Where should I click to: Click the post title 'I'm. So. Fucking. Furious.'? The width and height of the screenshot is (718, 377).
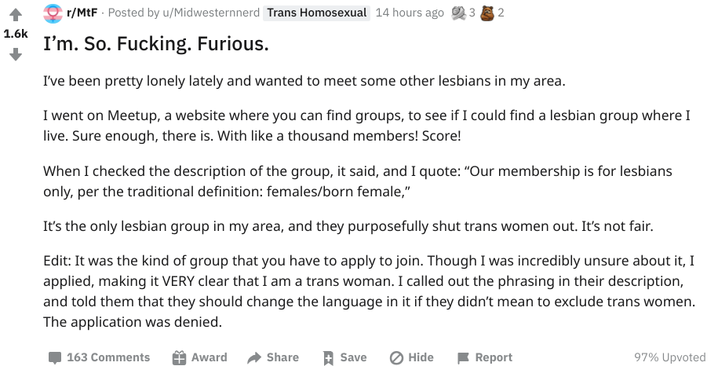(x=157, y=45)
